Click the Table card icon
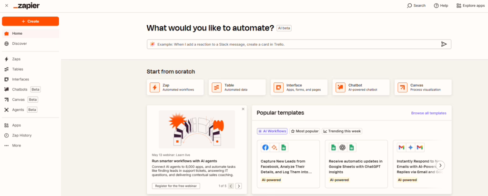This screenshot has width=488, height=196. pos(217,87)
